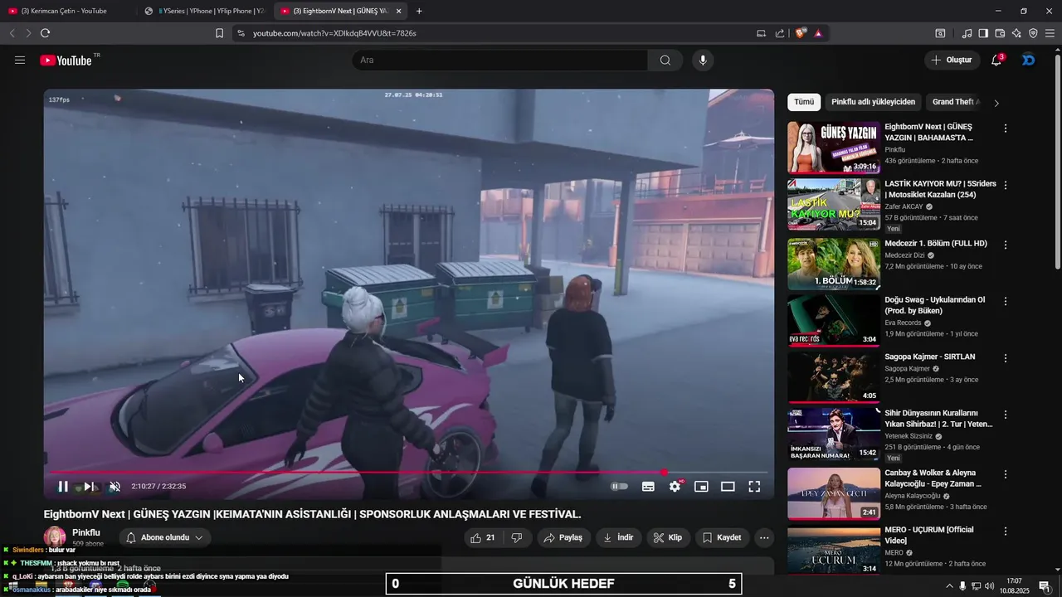The image size is (1062, 597).
Task: Open the LASTİK KAYIYOR MU thumbnail
Action: (x=834, y=204)
